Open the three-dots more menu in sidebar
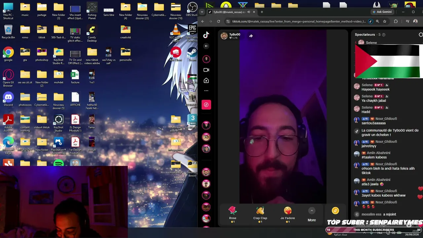The height and width of the screenshot is (238, 423). coord(206,91)
